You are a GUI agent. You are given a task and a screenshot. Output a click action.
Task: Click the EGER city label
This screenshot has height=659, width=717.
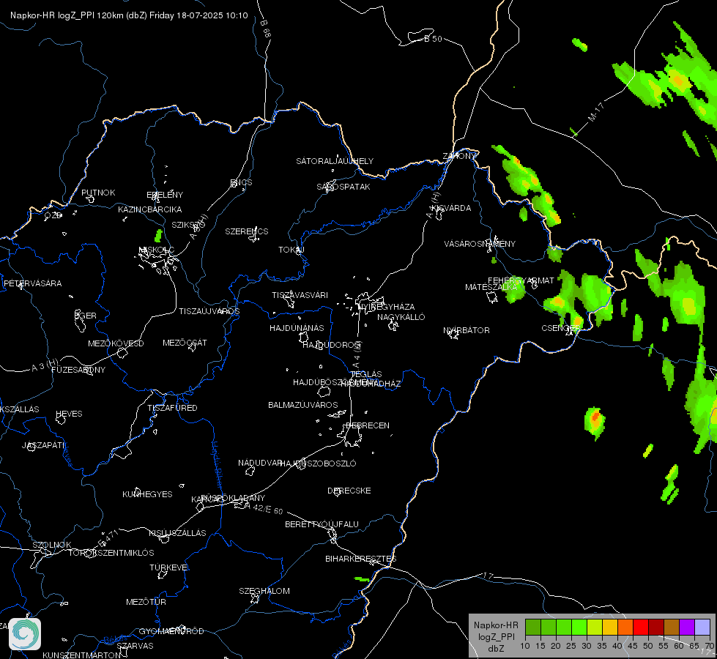pyautogui.click(x=86, y=316)
